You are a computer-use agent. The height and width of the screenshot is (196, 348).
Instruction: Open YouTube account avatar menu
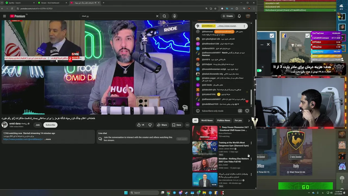[248, 16]
